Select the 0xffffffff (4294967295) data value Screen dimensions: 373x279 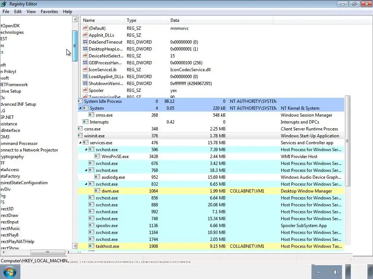[x=191, y=83]
